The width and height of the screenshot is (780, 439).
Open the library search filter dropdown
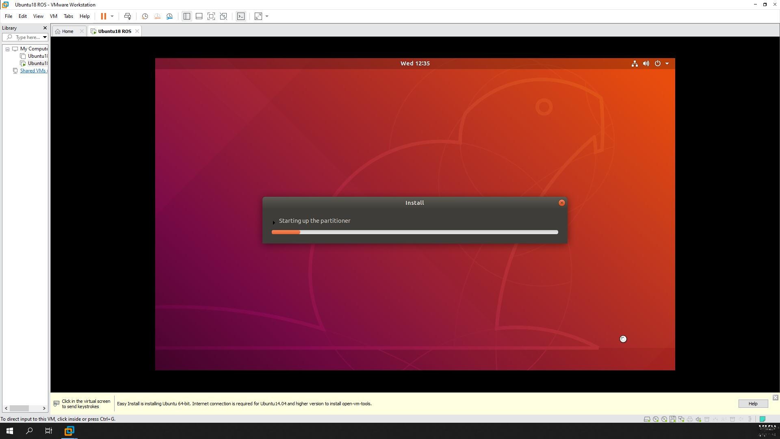click(45, 37)
